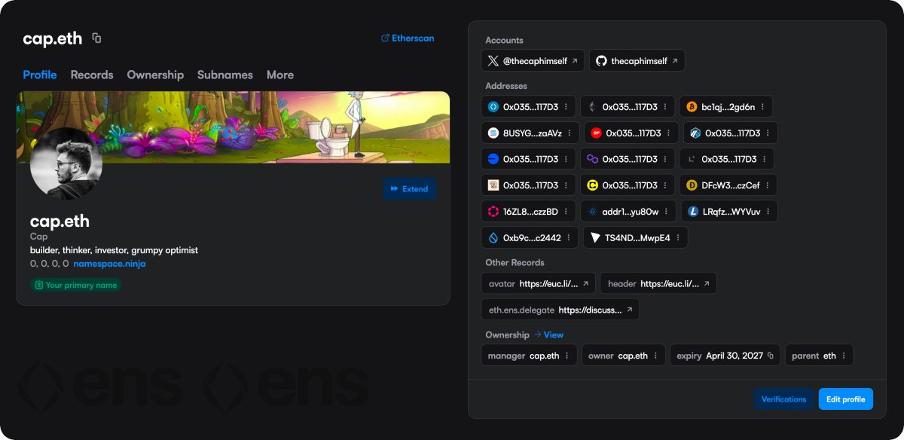Viewport: 904px width, 440px height.
Task: Click the 'Accounts' section heading
Action: coord(504,41)
